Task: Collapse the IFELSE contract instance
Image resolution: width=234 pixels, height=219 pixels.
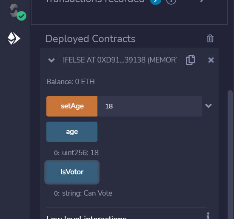Action: click(51, 60)
